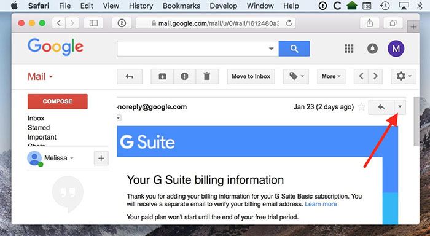Open the Important folder

42,137
